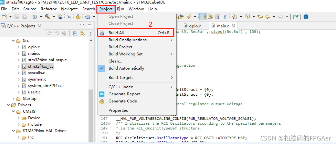
Task: Select stm32f4xx_hal_msp.c in project tree
Action: coord(47,60)
